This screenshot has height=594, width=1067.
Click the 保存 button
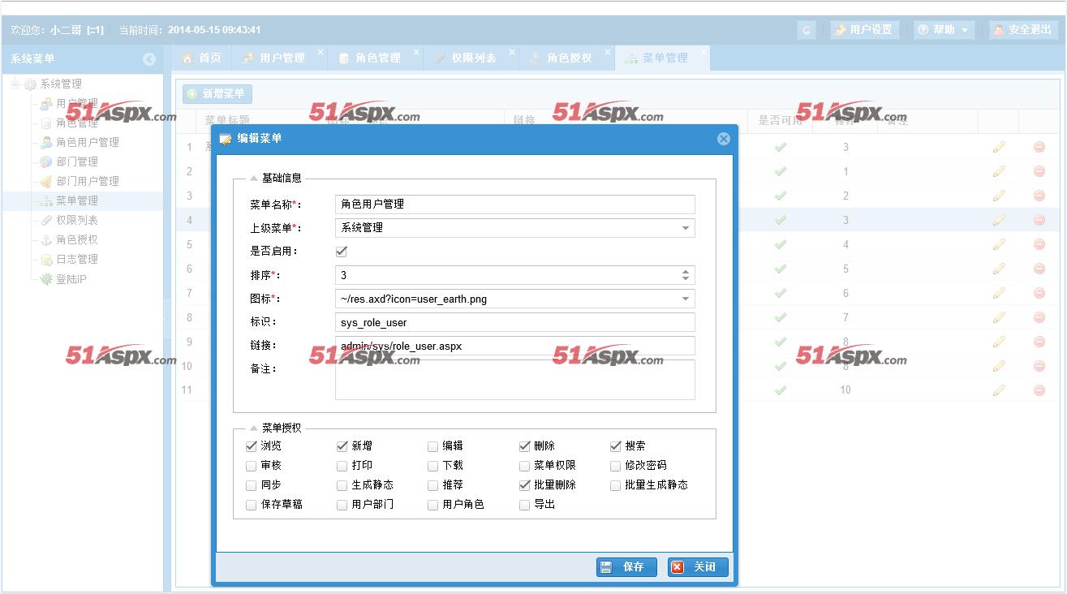pos(626,567)
